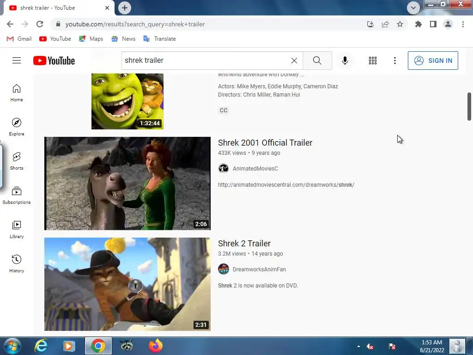
Task: Share this page using the address bar icon
Action: (385, 24)
